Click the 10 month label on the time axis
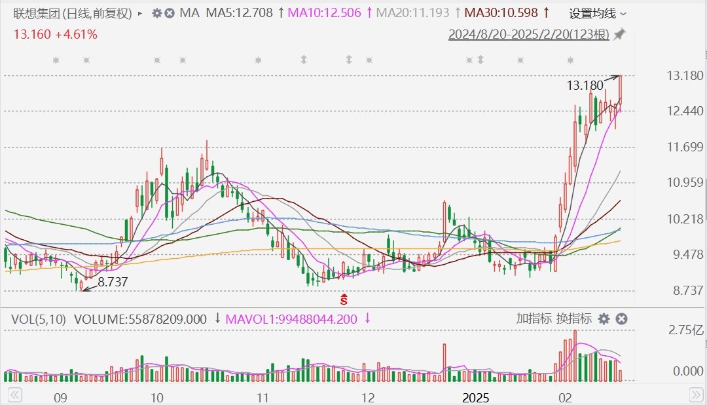This screenshot has height=405, width=707. click(x=156, y=398)
